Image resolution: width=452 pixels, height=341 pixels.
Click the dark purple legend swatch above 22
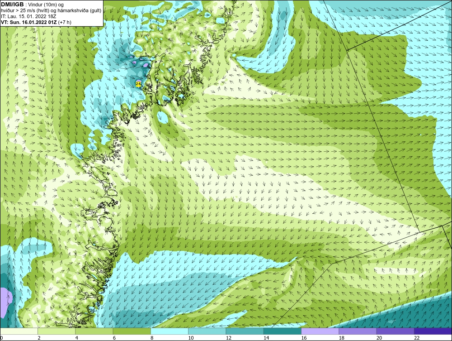(x=433, y=331)
